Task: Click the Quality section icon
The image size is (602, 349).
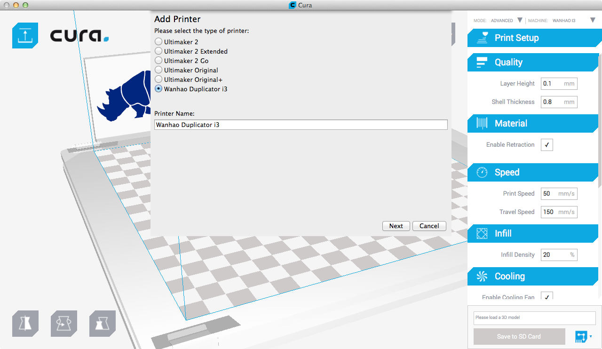Action: click(482, 62)
